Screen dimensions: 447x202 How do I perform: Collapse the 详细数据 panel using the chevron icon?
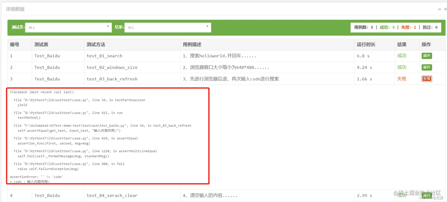pyautogui.click(x=440, y=9)
